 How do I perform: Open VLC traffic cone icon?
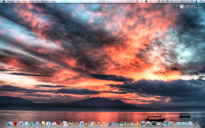point(137,123)
